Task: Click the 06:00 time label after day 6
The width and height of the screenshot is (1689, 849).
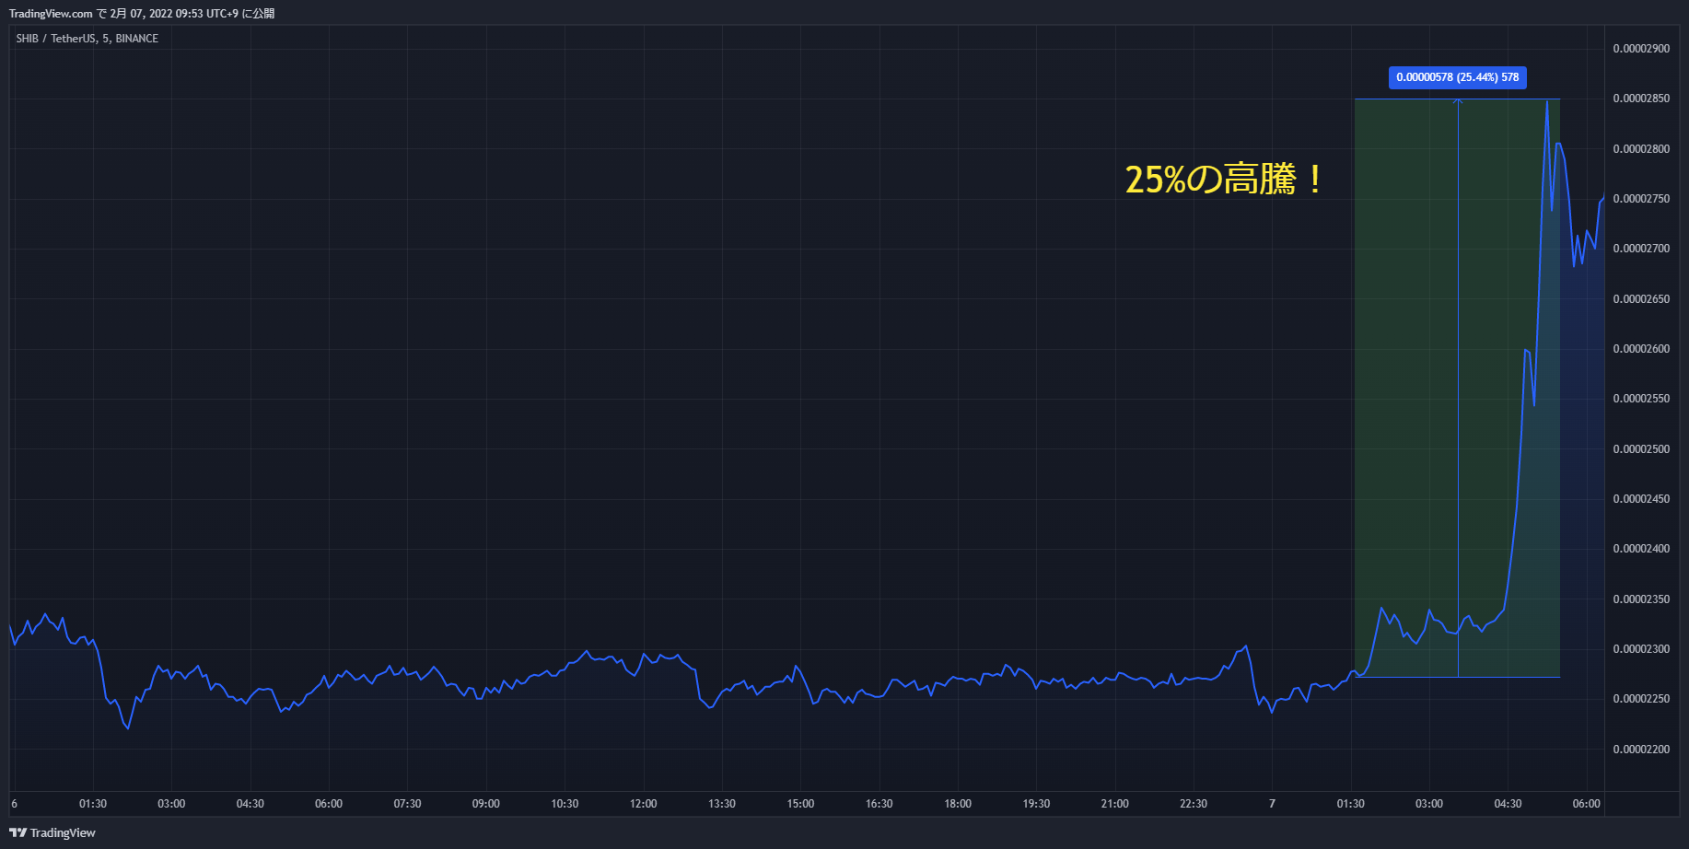Action: 329,804
